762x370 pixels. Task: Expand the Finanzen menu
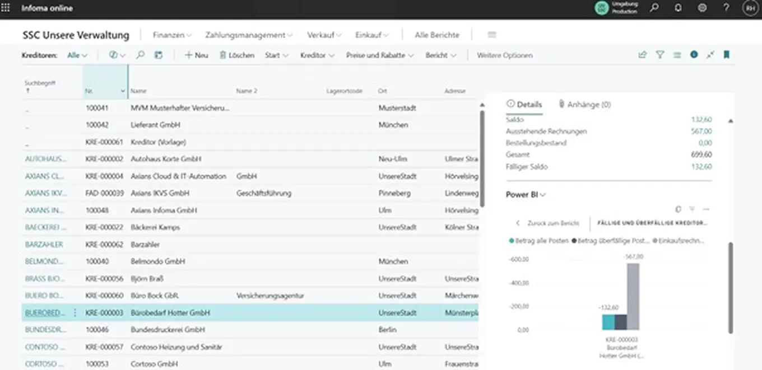coord(172,35)
